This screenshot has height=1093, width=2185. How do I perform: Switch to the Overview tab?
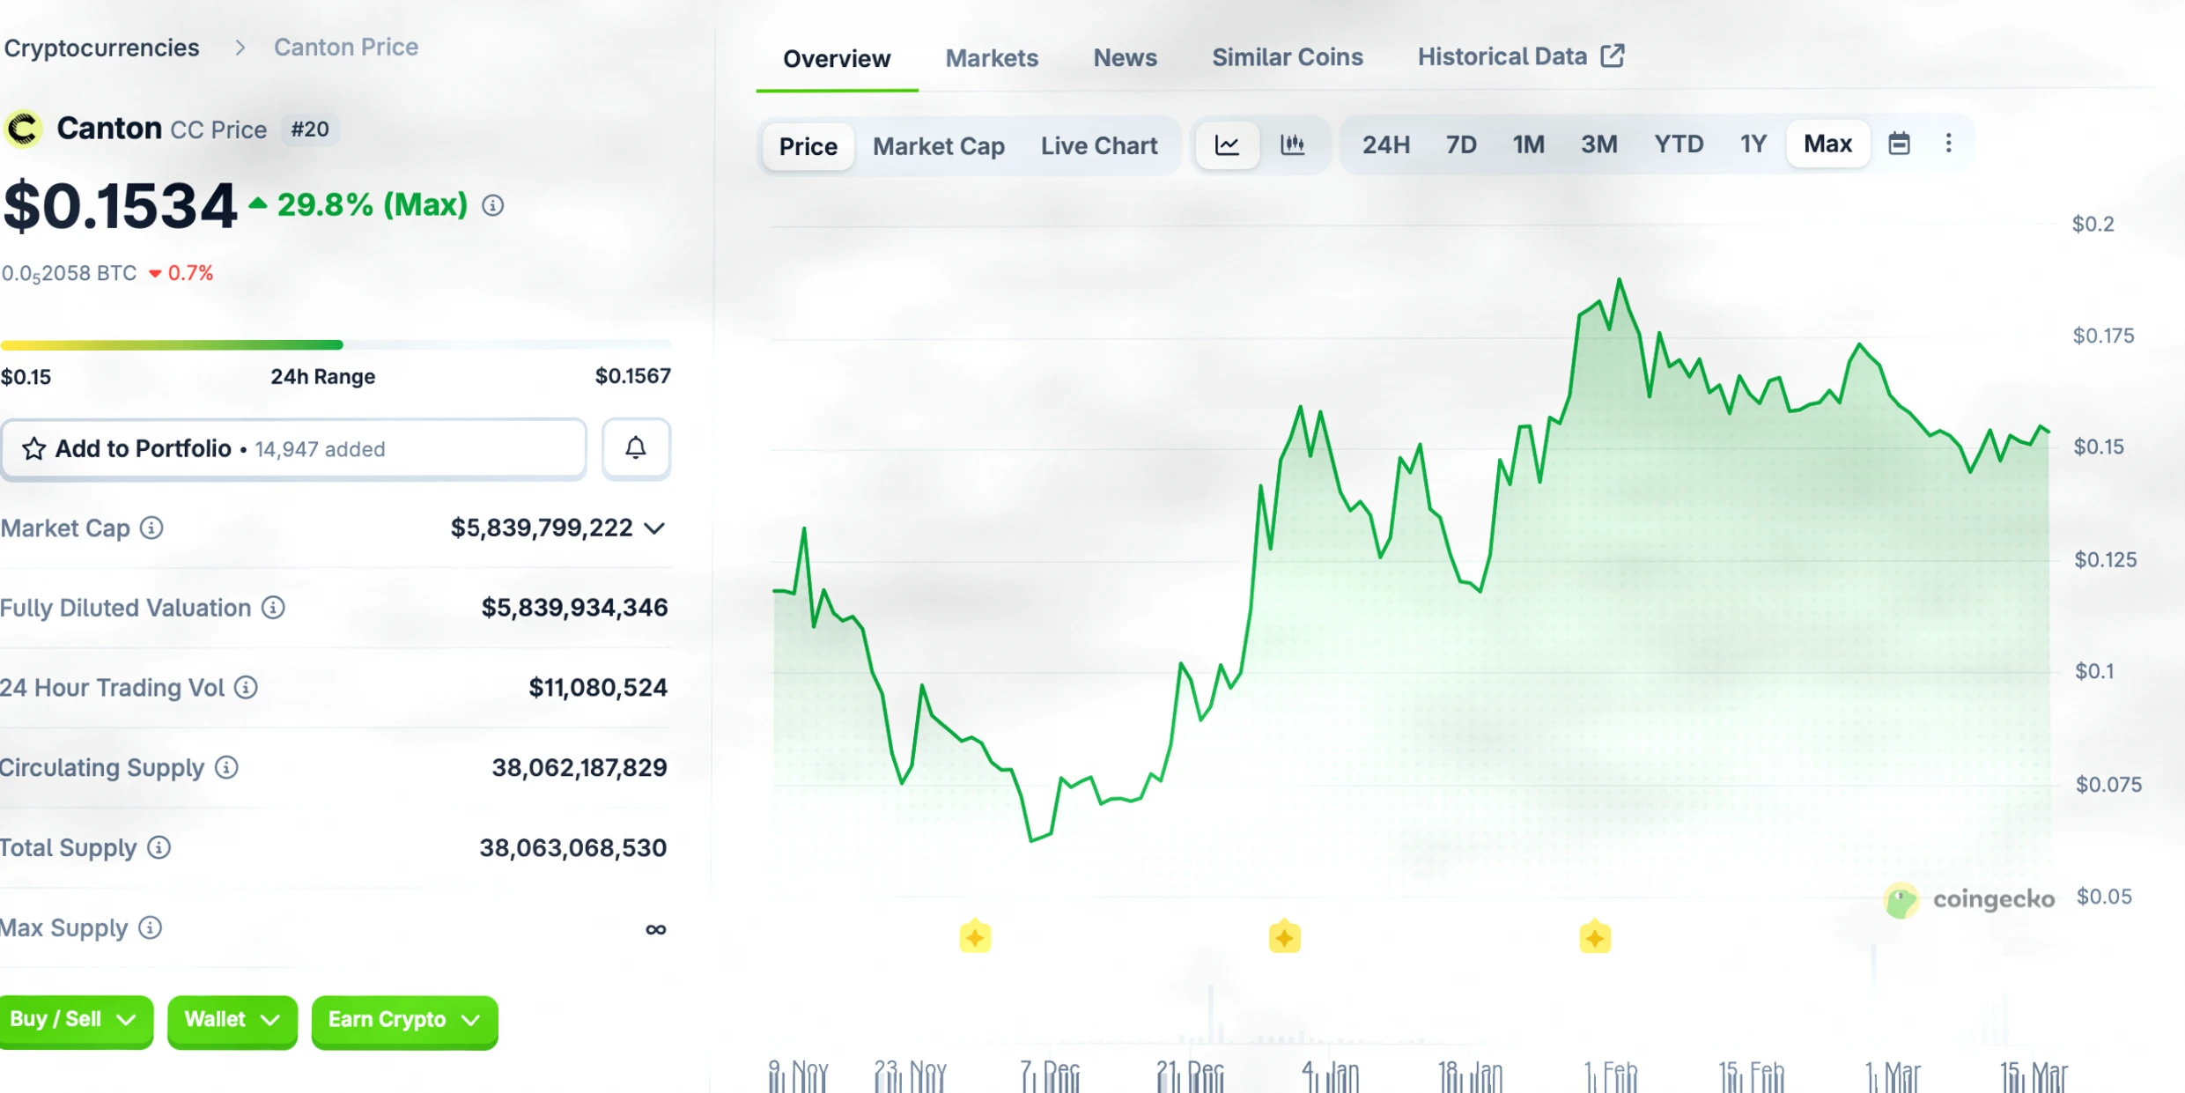coord(837,59)
